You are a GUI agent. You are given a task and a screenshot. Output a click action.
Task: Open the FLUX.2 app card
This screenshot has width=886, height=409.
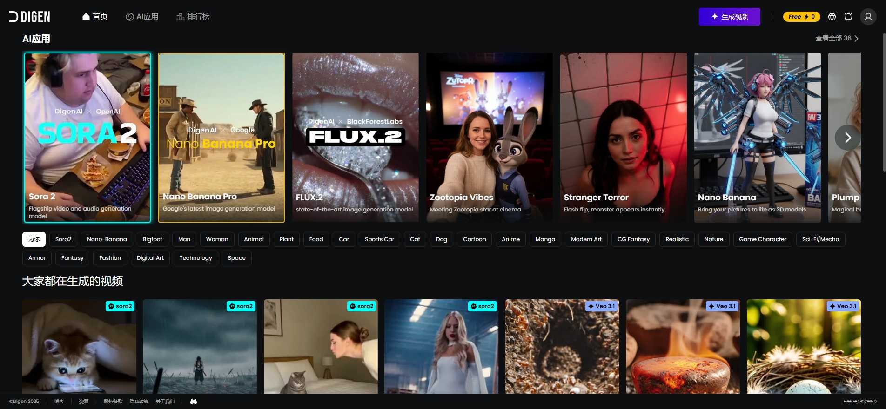(355, 137)
